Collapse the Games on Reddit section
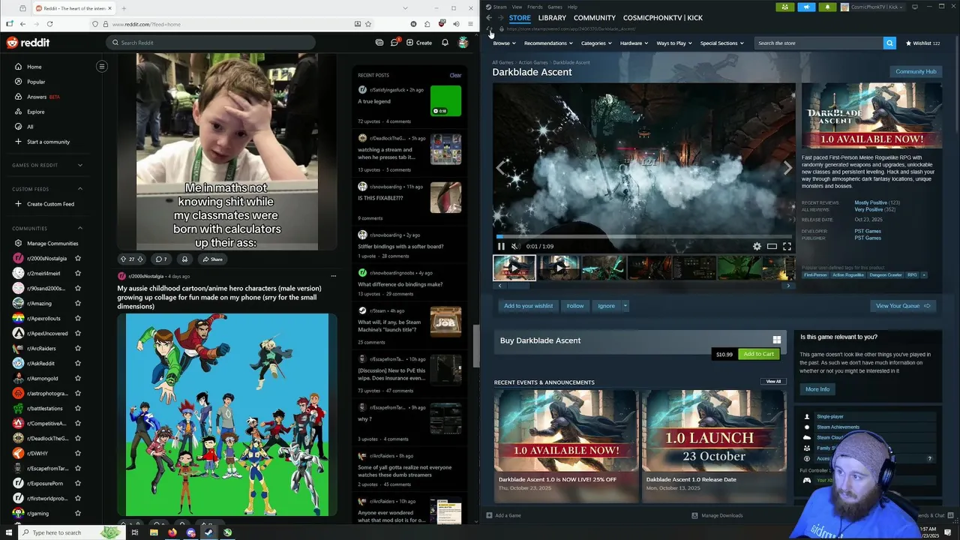This screenshot has width=960, height=540. tap(80, 165)
